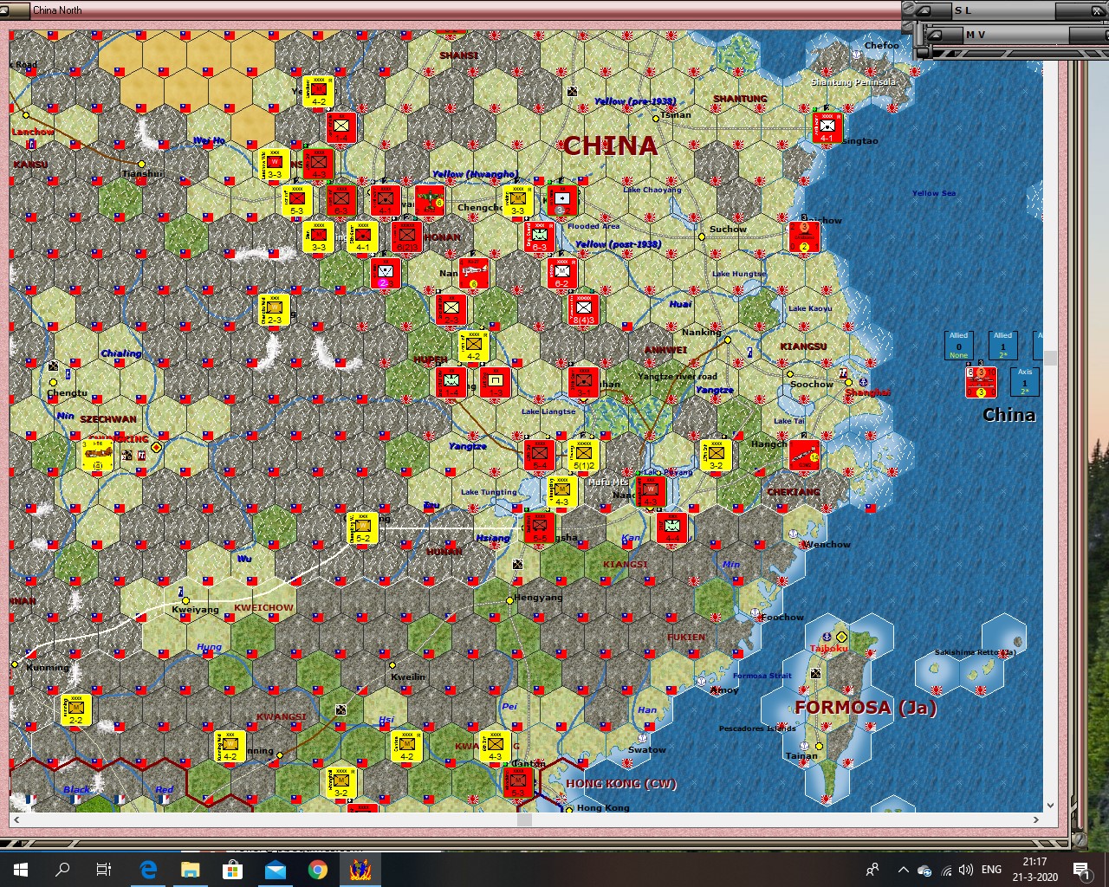Open the Windows notification center
The height and width of the screenshot is (887, 1109).
1081,870
